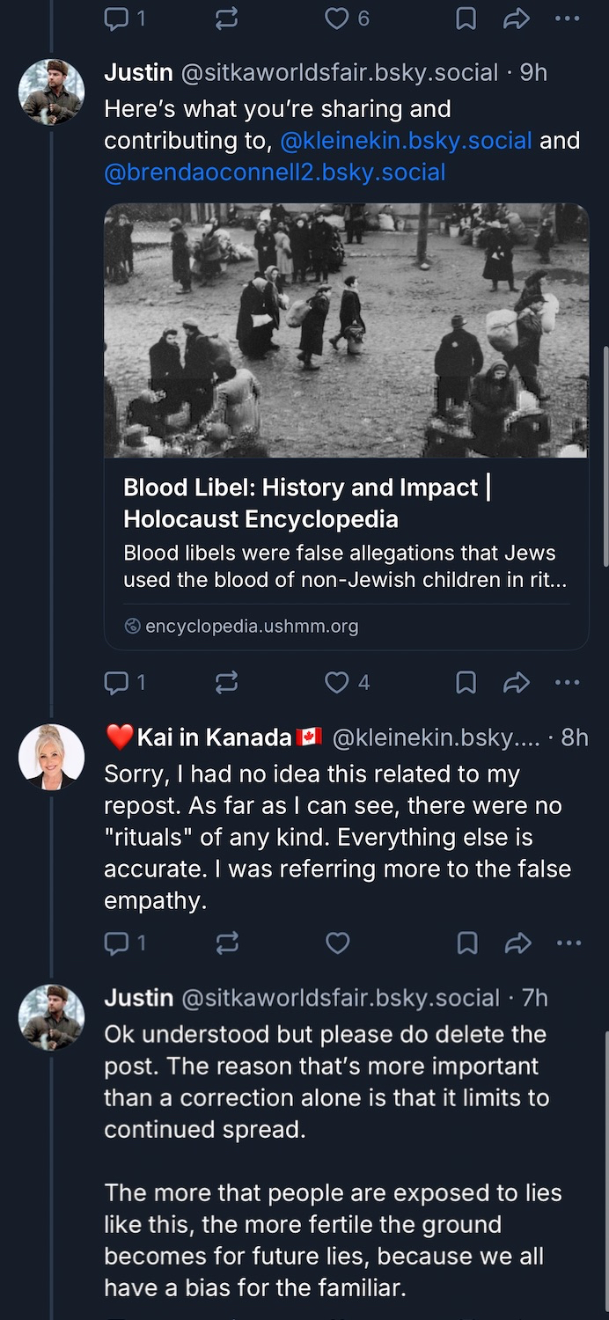Reply to Justin's Holocaust Encyclopedia post

[x=116, y=682]
